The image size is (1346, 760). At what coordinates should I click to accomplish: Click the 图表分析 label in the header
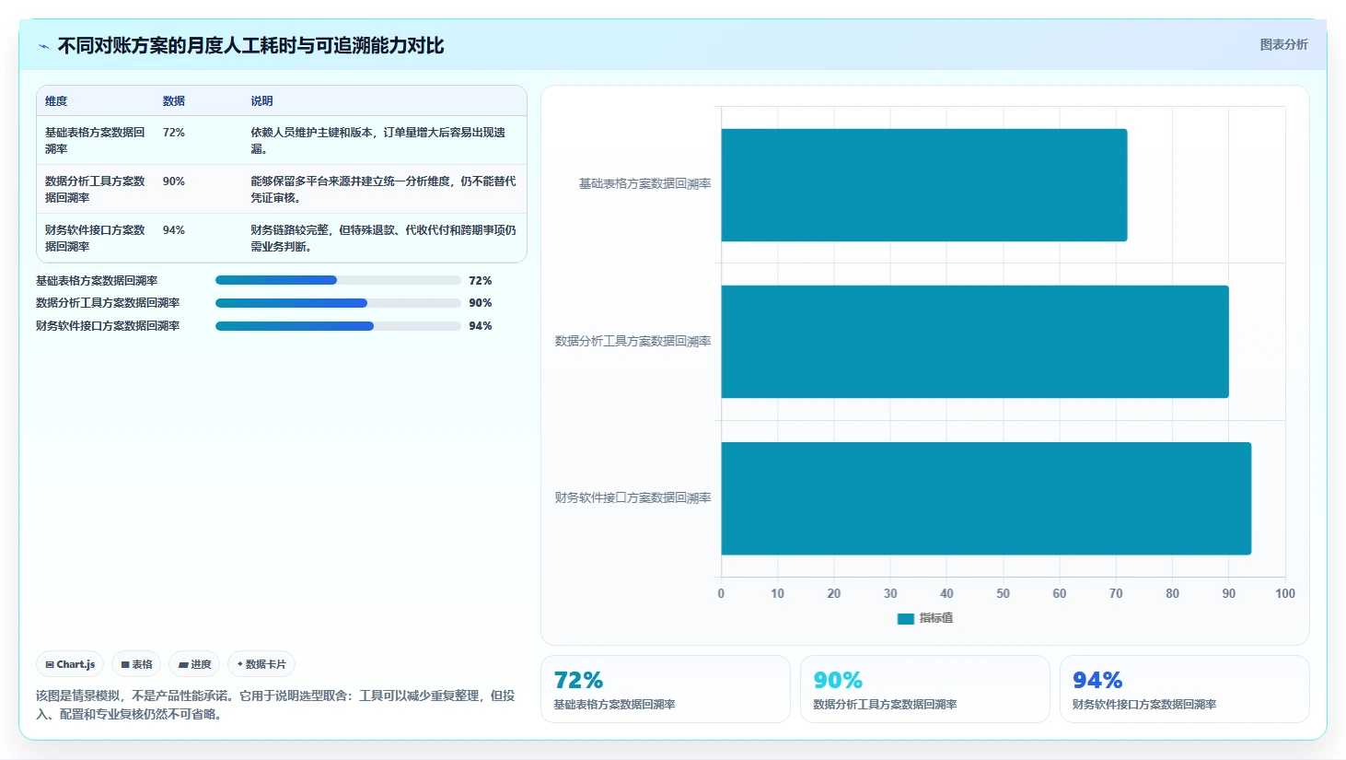pos(1283,44)
